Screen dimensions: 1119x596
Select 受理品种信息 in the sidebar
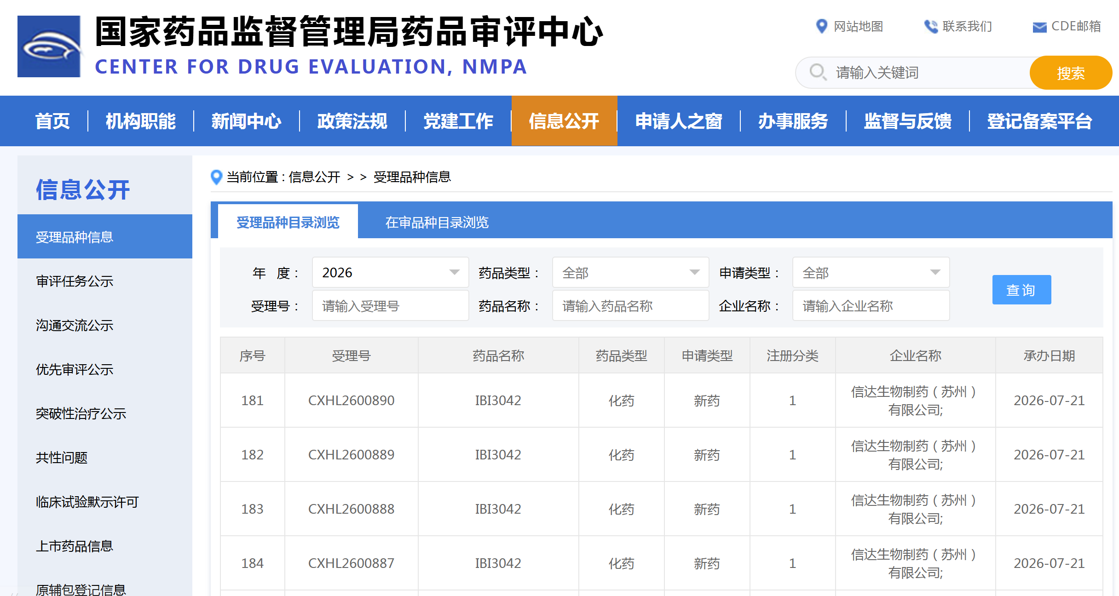pyautogui.click(x=105, y=236)
